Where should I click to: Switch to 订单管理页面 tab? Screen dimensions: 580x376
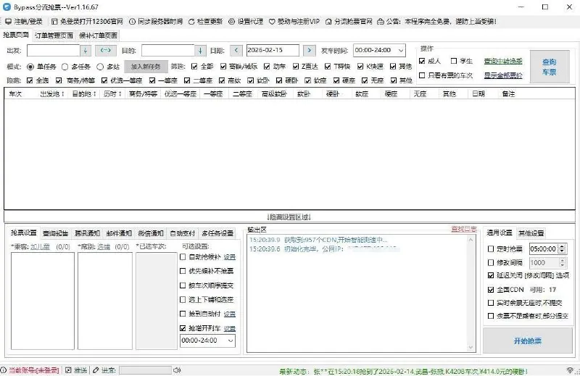(54, 35)
